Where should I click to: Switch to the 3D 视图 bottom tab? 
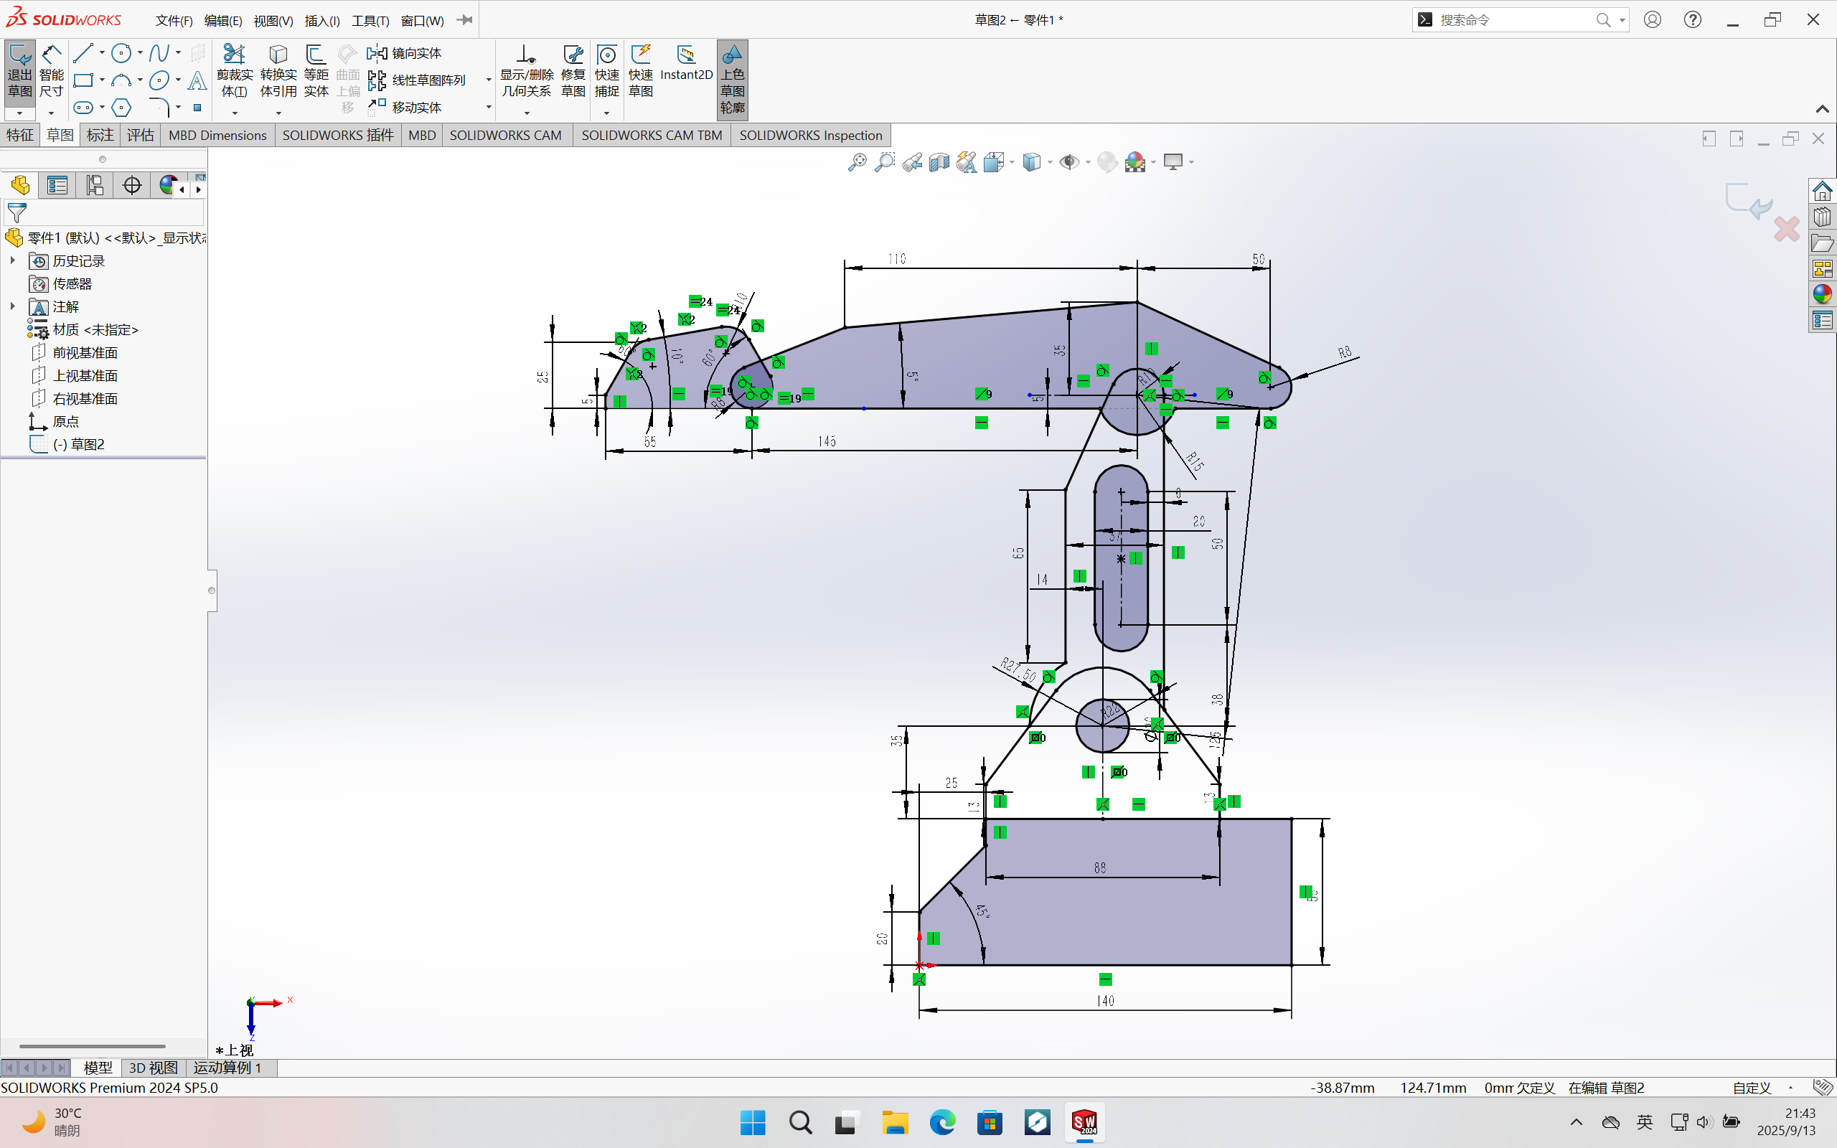coord(154,1068)
